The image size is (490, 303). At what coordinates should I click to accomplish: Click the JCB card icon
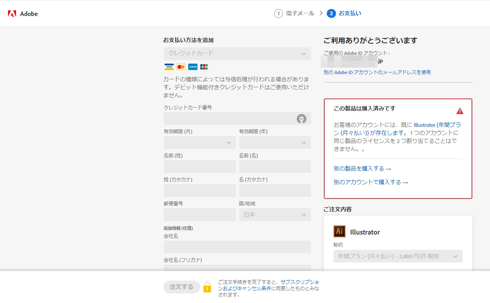pos(204,67)
